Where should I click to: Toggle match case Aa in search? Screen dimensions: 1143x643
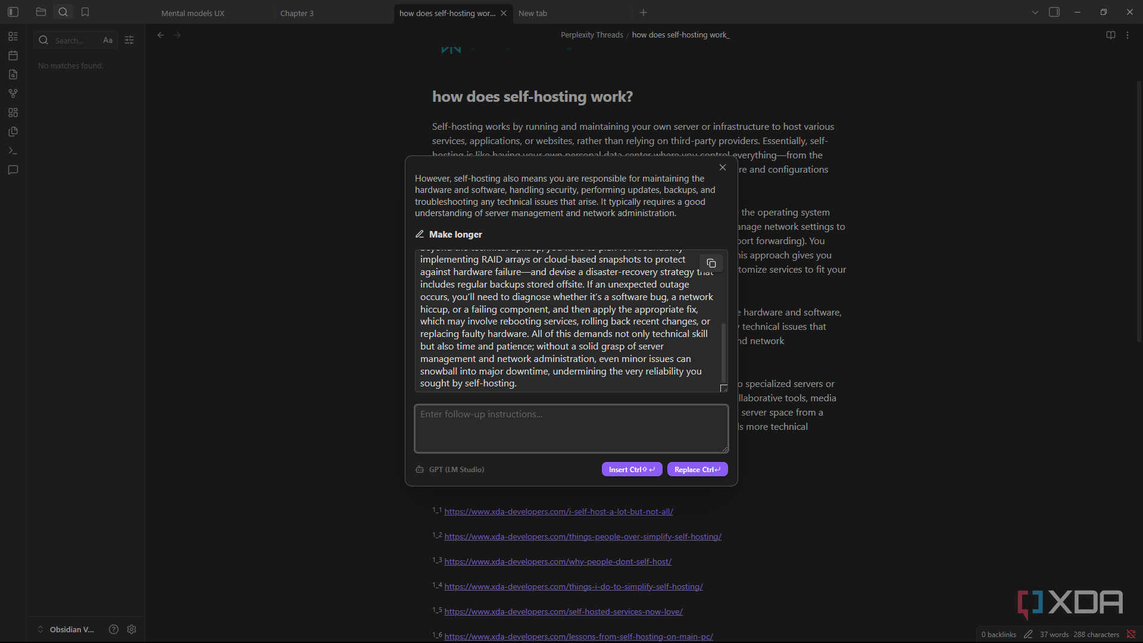[x=108, y=40]
